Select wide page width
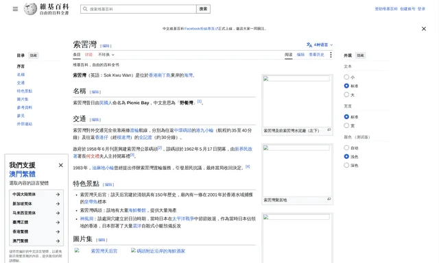The image size is (439, 263). 346,125
